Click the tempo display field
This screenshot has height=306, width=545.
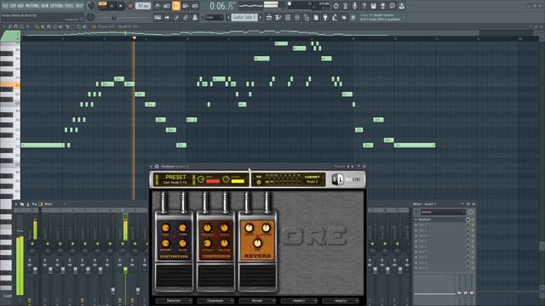143,6
